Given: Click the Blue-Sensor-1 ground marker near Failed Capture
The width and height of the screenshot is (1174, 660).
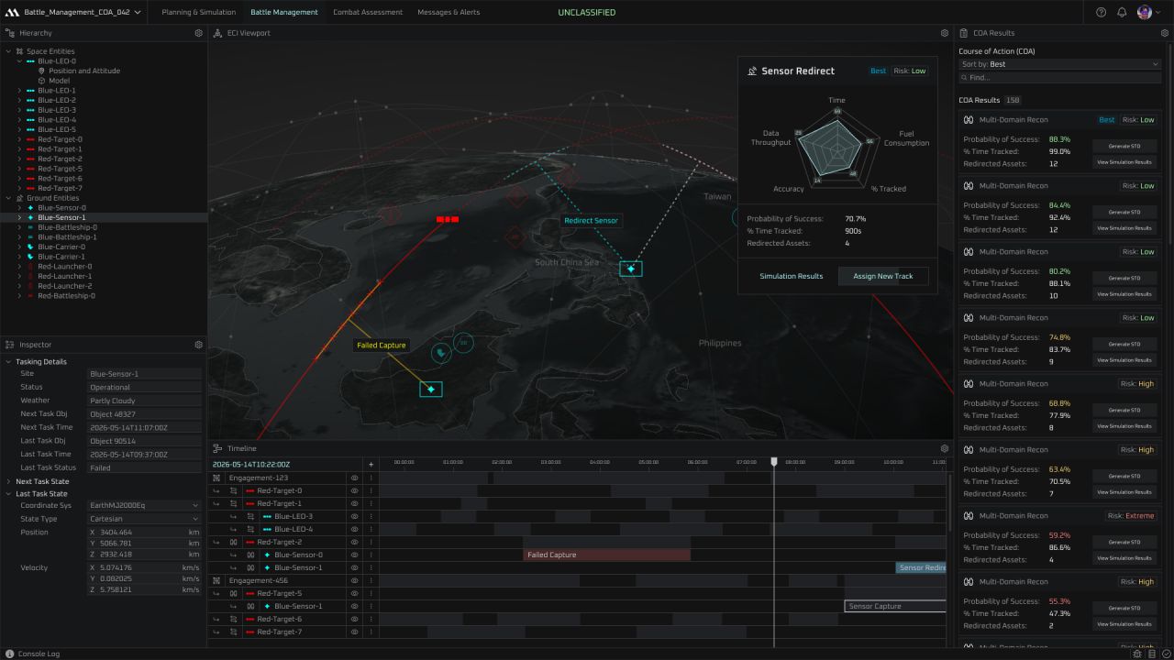Looking at the screenshot, I should [431, 390].
